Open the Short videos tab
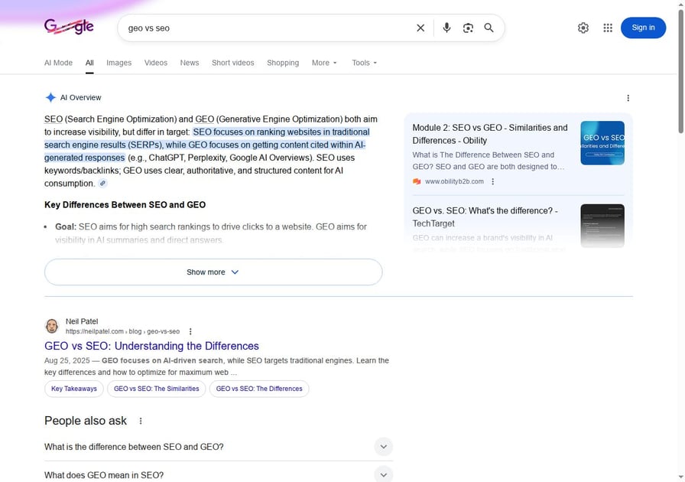685x482 pixels. (233, 63)
